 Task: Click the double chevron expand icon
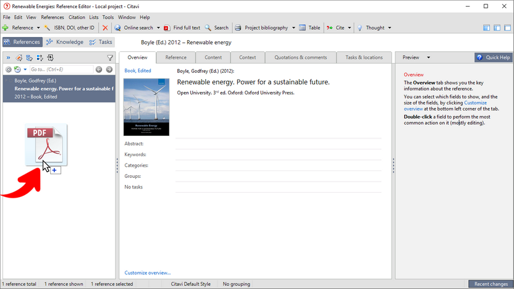8,58
